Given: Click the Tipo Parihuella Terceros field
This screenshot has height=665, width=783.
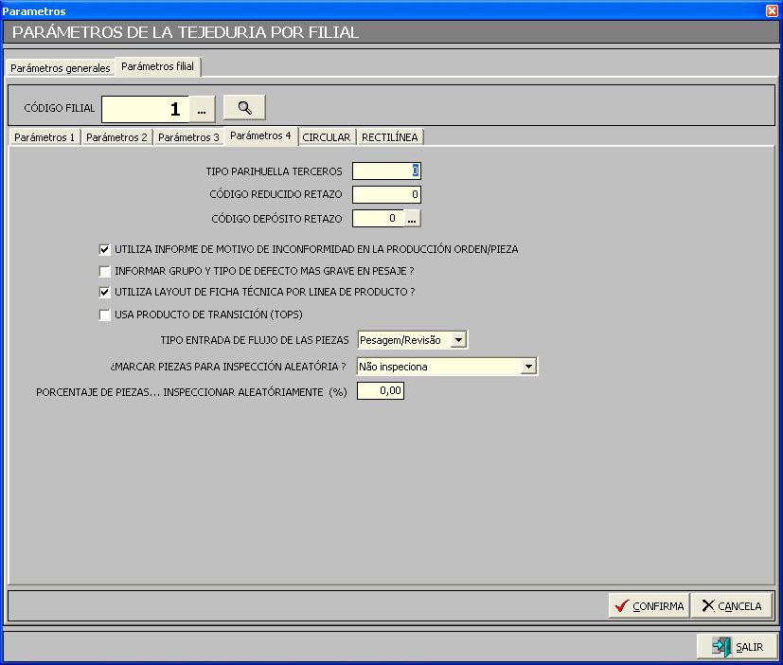Looking at the screenshot, I should pos(386,171).
